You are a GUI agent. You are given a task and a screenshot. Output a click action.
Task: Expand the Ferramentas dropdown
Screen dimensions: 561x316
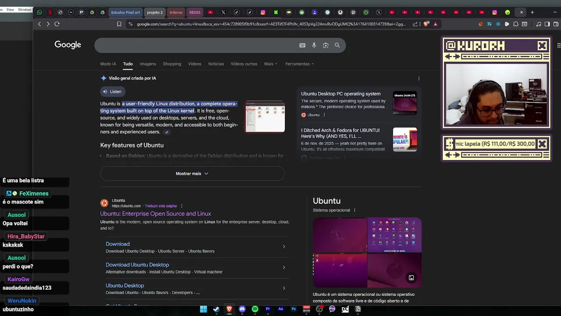pyautogui.click(x=299, y=64)
